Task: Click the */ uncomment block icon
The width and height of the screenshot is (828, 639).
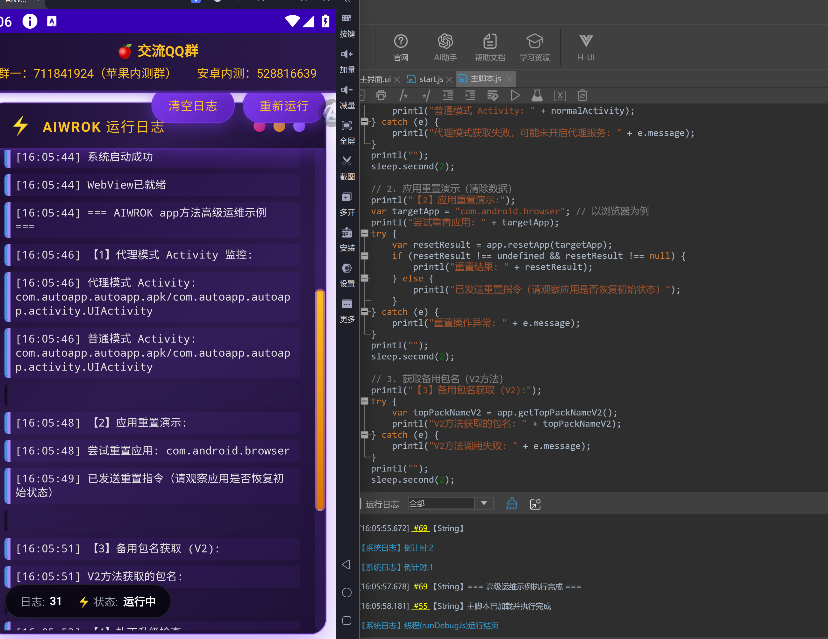Action: coord(426,96)
